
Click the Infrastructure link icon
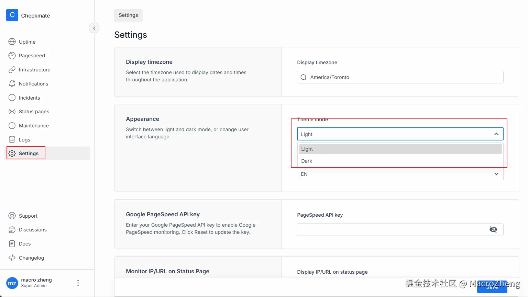point(12,70)
